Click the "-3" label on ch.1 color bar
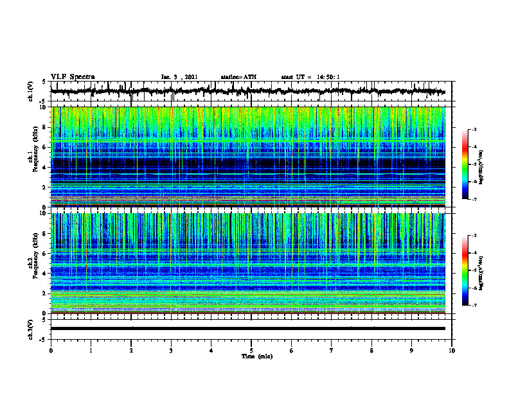The image size is (509, 393). point(474,129)
